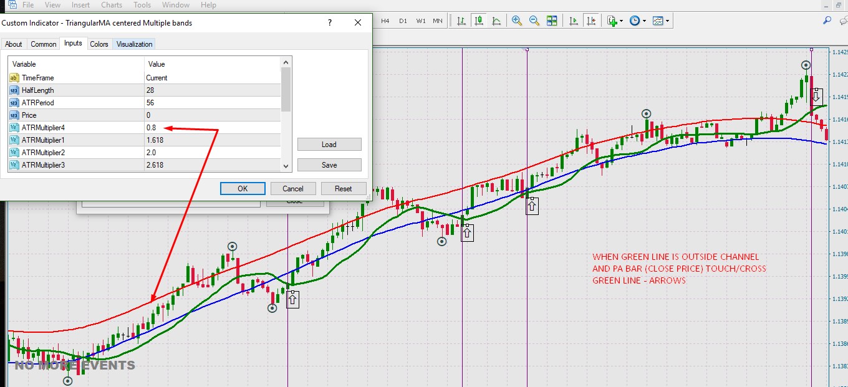The image size is (848, 387).
Task: Select the H4 timeframe button
Action: click(385, 21)
